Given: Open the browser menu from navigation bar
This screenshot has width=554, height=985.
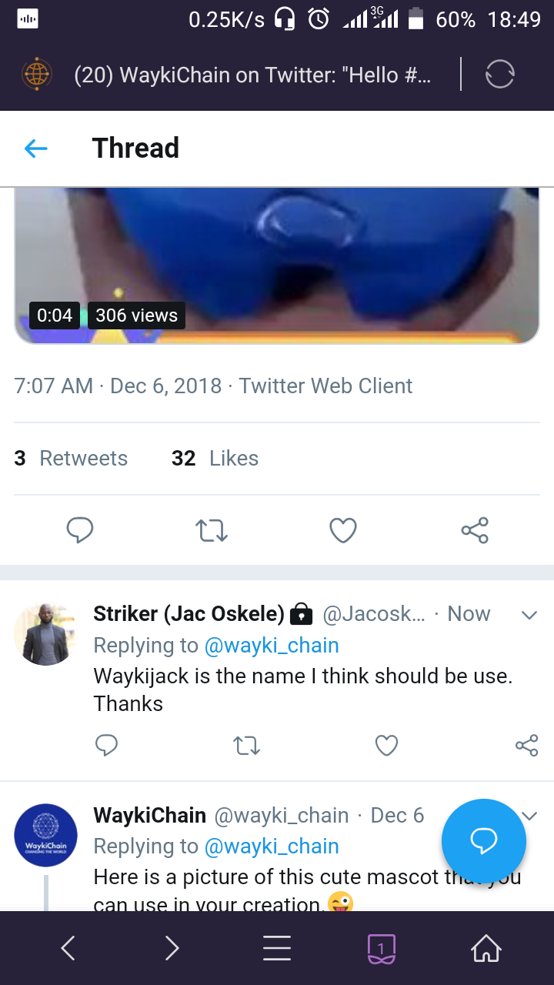Looking at the screenshot, I should tap(277, 948).
